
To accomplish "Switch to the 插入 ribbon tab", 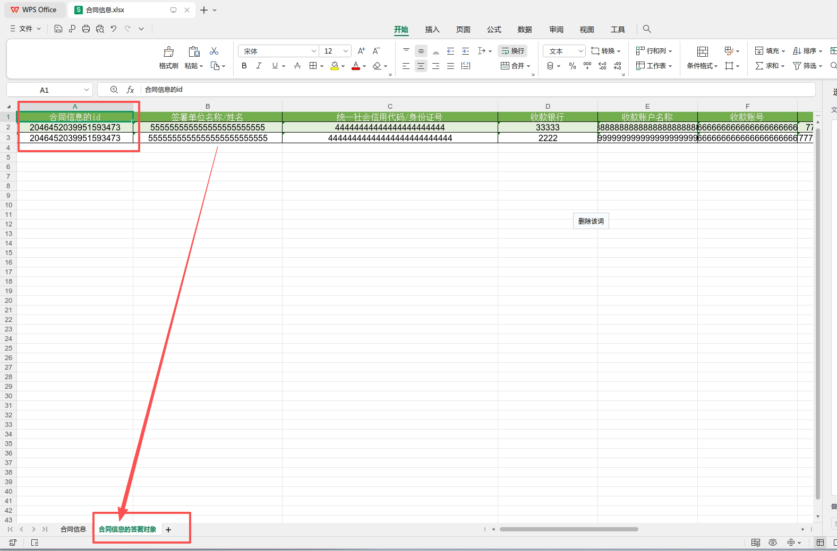I will pyautogui.click(x=432, y=29).
